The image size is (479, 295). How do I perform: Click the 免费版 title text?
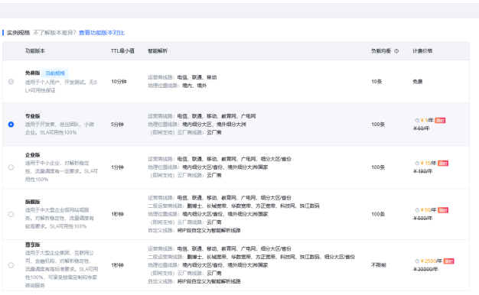pyautogui.click(x=33, y=73)
